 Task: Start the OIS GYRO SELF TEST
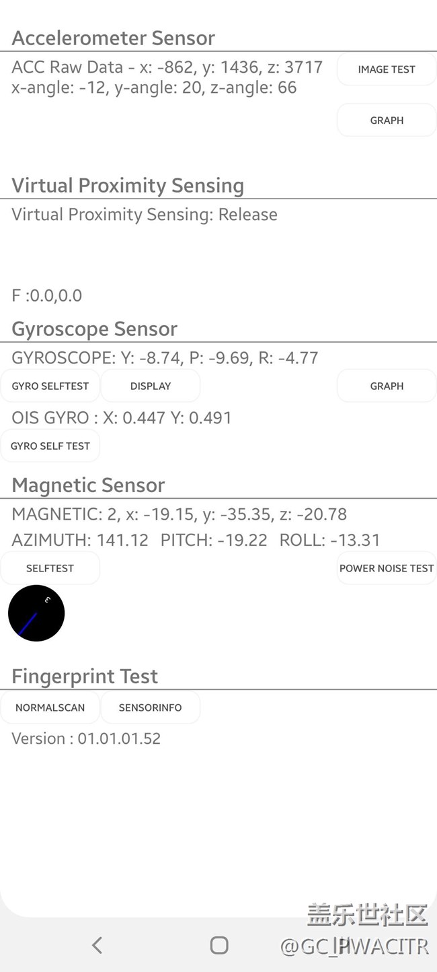(x=50, y=446)
